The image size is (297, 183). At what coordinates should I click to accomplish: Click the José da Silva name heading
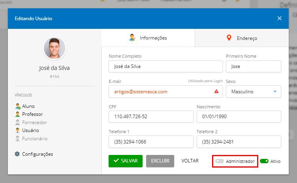pos(55,68)
